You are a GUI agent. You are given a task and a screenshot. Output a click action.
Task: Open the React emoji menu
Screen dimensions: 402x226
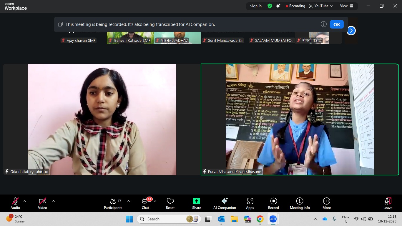click(x=170, y=203)
